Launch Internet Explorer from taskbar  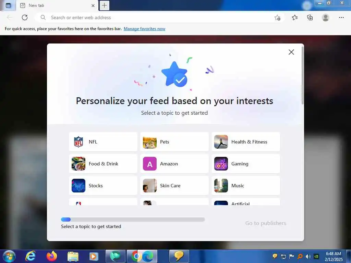coord(31,256)
